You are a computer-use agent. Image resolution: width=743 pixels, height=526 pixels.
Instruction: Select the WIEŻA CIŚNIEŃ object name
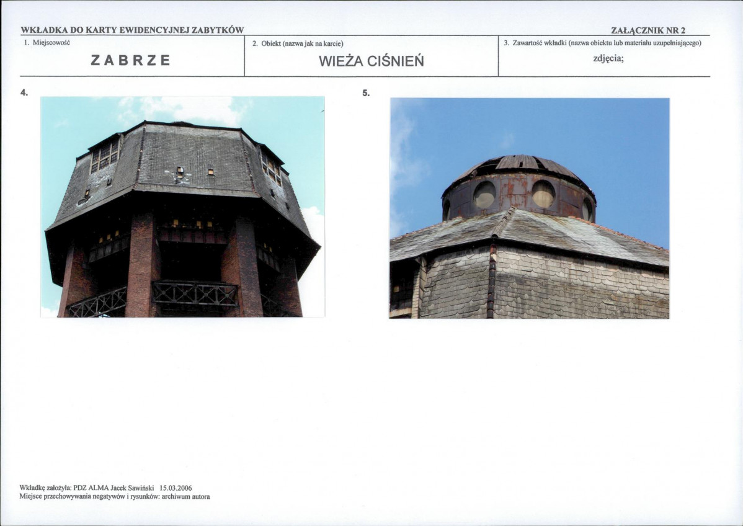(371, 61)
